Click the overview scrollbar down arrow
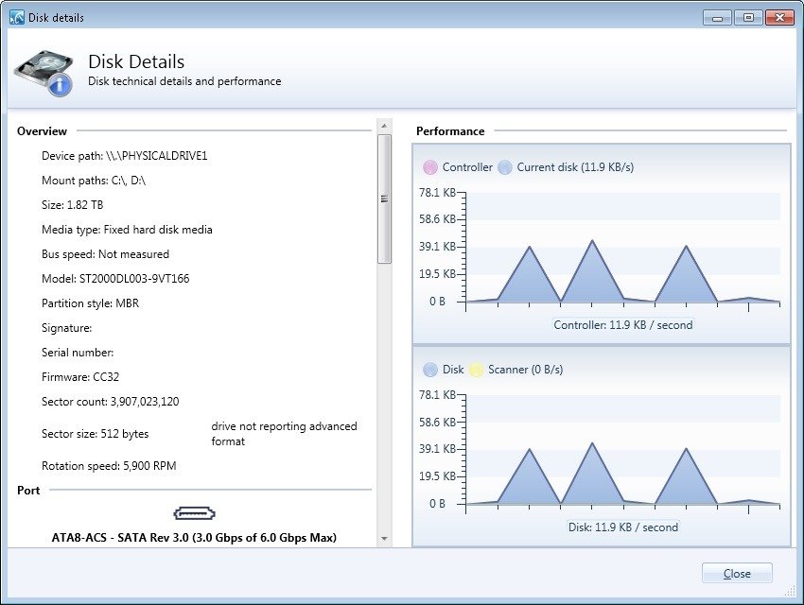The width and height of the screenshot is (804, 605). 384,539
